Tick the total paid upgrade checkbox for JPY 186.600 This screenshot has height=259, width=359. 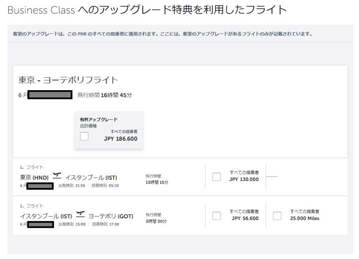(84, 136)
